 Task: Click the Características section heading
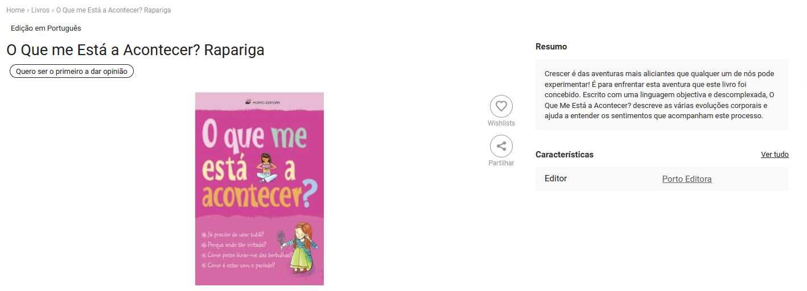pyautogui.click(x=565, y=155)
